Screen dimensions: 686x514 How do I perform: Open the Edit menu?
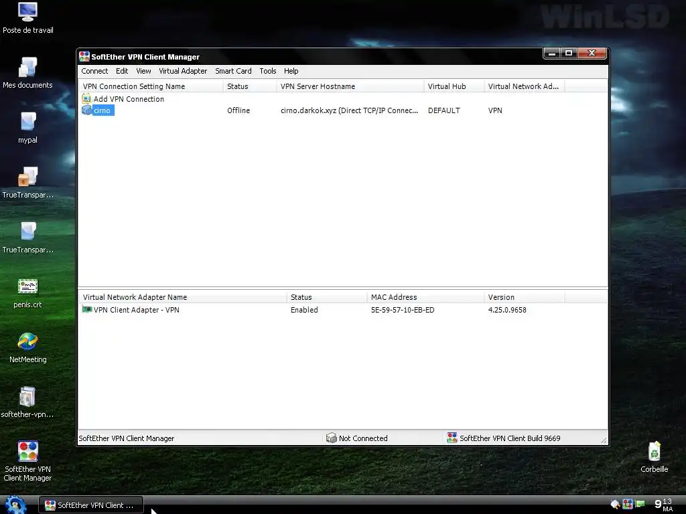(x=122, y=71)
